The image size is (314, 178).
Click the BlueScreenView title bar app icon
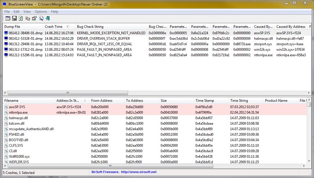coord(4,4)
